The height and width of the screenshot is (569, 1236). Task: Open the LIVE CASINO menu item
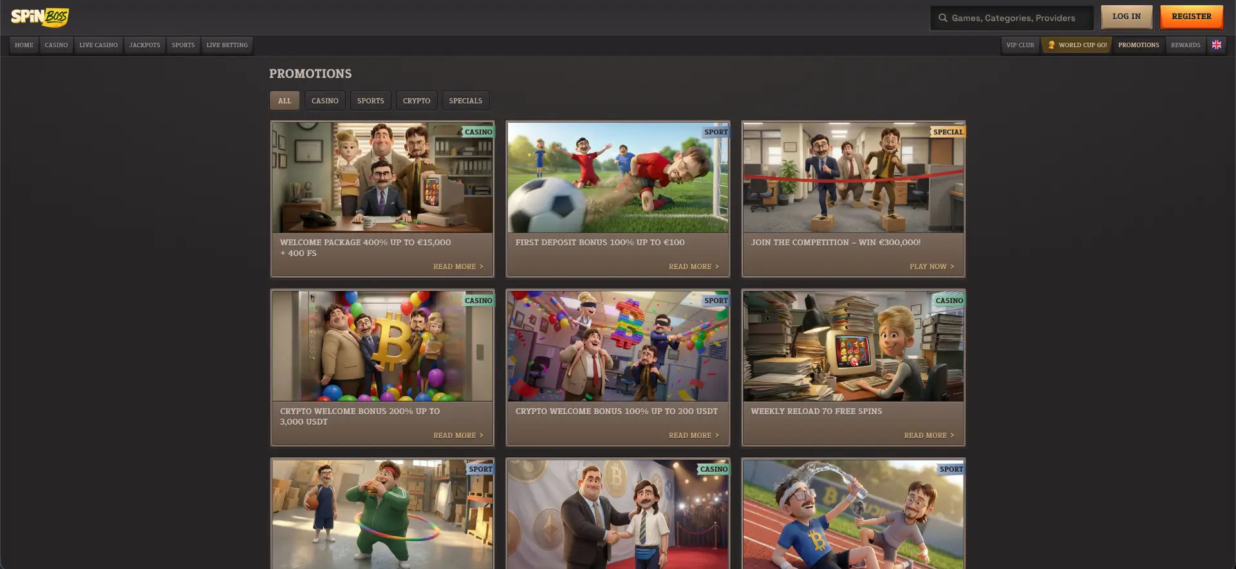pos(98,45)
